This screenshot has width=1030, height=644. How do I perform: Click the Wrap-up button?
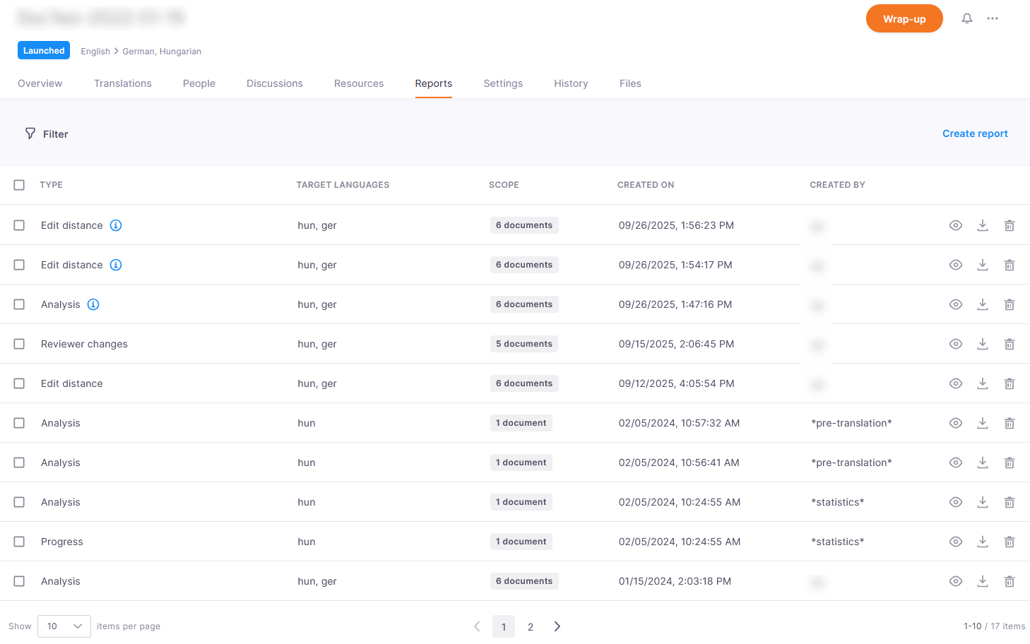(x=904, y=19)
